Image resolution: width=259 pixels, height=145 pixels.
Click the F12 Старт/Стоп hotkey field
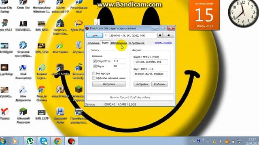[119, 61]
